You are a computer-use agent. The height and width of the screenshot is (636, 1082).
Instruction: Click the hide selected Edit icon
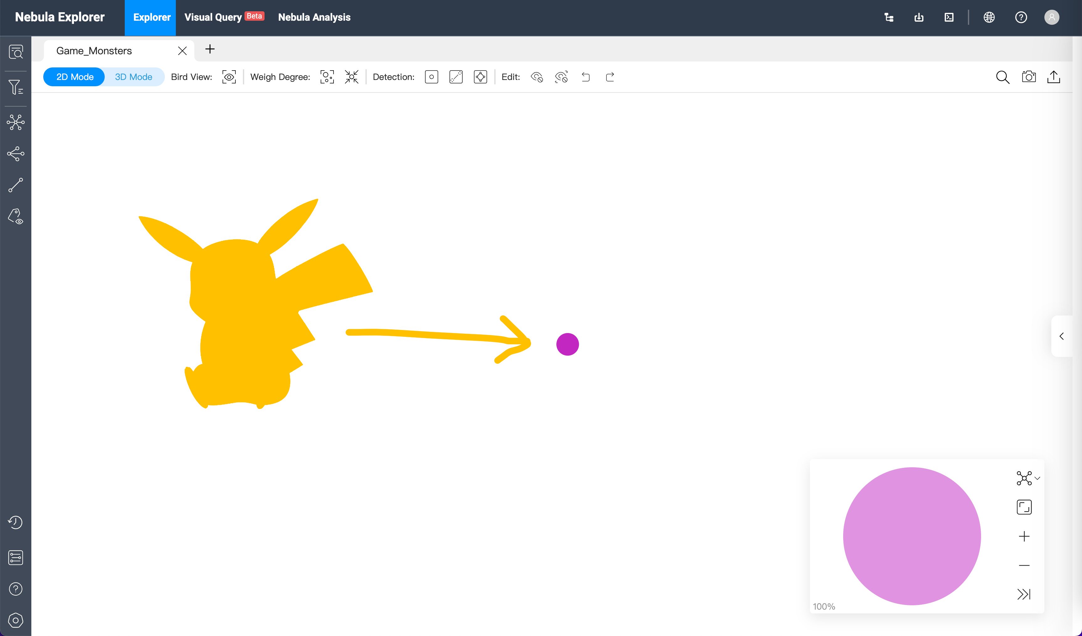[537, 77]
